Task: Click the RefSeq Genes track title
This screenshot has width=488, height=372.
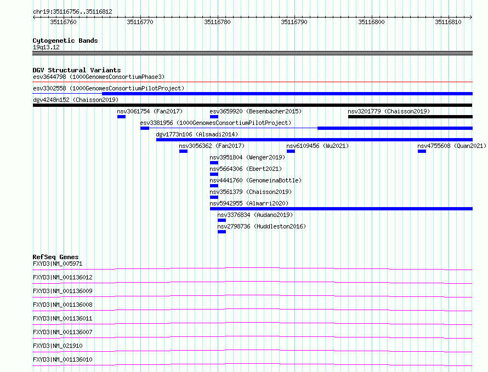Action: point(55,257)
